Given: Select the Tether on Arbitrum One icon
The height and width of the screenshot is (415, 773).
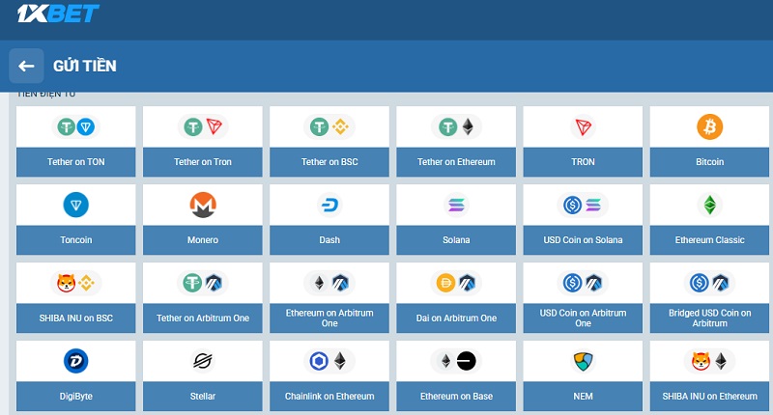Looking at the screenshot, I should tap(203, 283).
